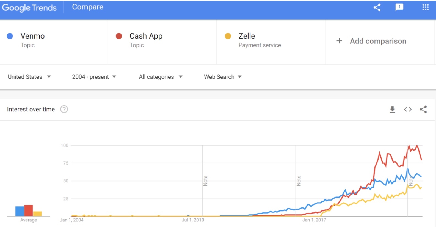The height and width of the screenshot is (227, 436).
Task: Click the blue Venmo color dot
Action: (10, 36)
